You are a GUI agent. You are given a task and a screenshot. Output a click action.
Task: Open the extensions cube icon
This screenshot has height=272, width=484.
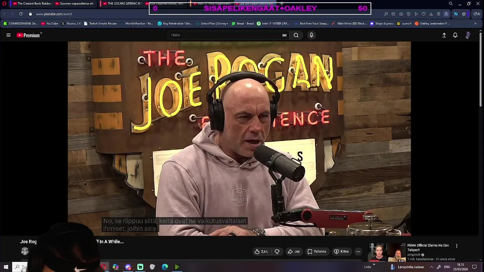(464, 14)
